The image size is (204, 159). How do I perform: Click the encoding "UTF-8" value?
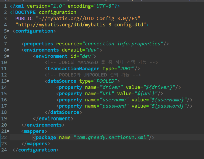click(x=104, y=6)
